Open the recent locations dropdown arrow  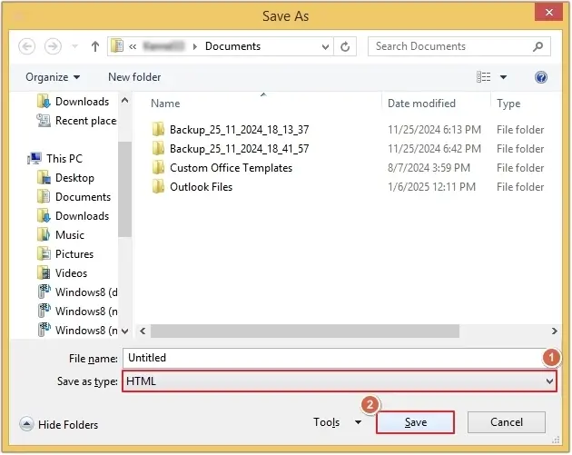point(74,46)
